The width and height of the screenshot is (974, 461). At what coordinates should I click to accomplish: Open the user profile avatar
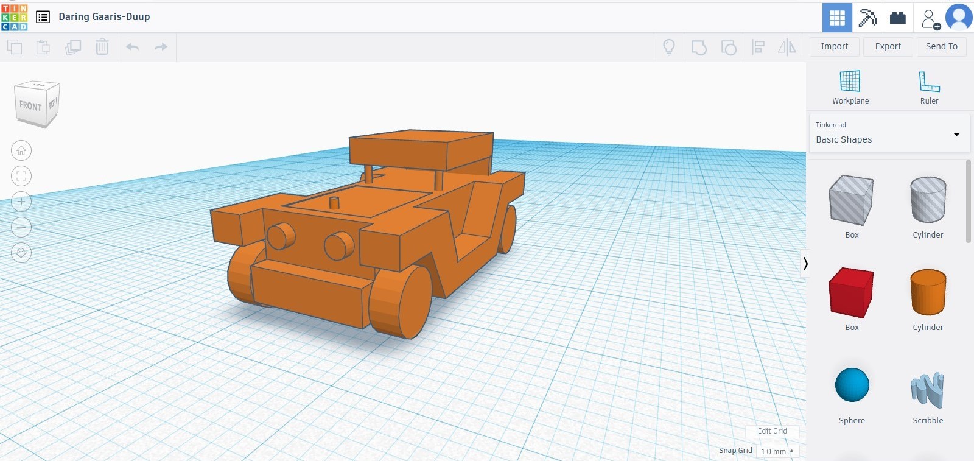pos(959,17)
